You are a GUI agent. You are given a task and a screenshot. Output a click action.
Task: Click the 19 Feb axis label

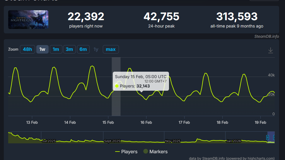click(260, 122)
